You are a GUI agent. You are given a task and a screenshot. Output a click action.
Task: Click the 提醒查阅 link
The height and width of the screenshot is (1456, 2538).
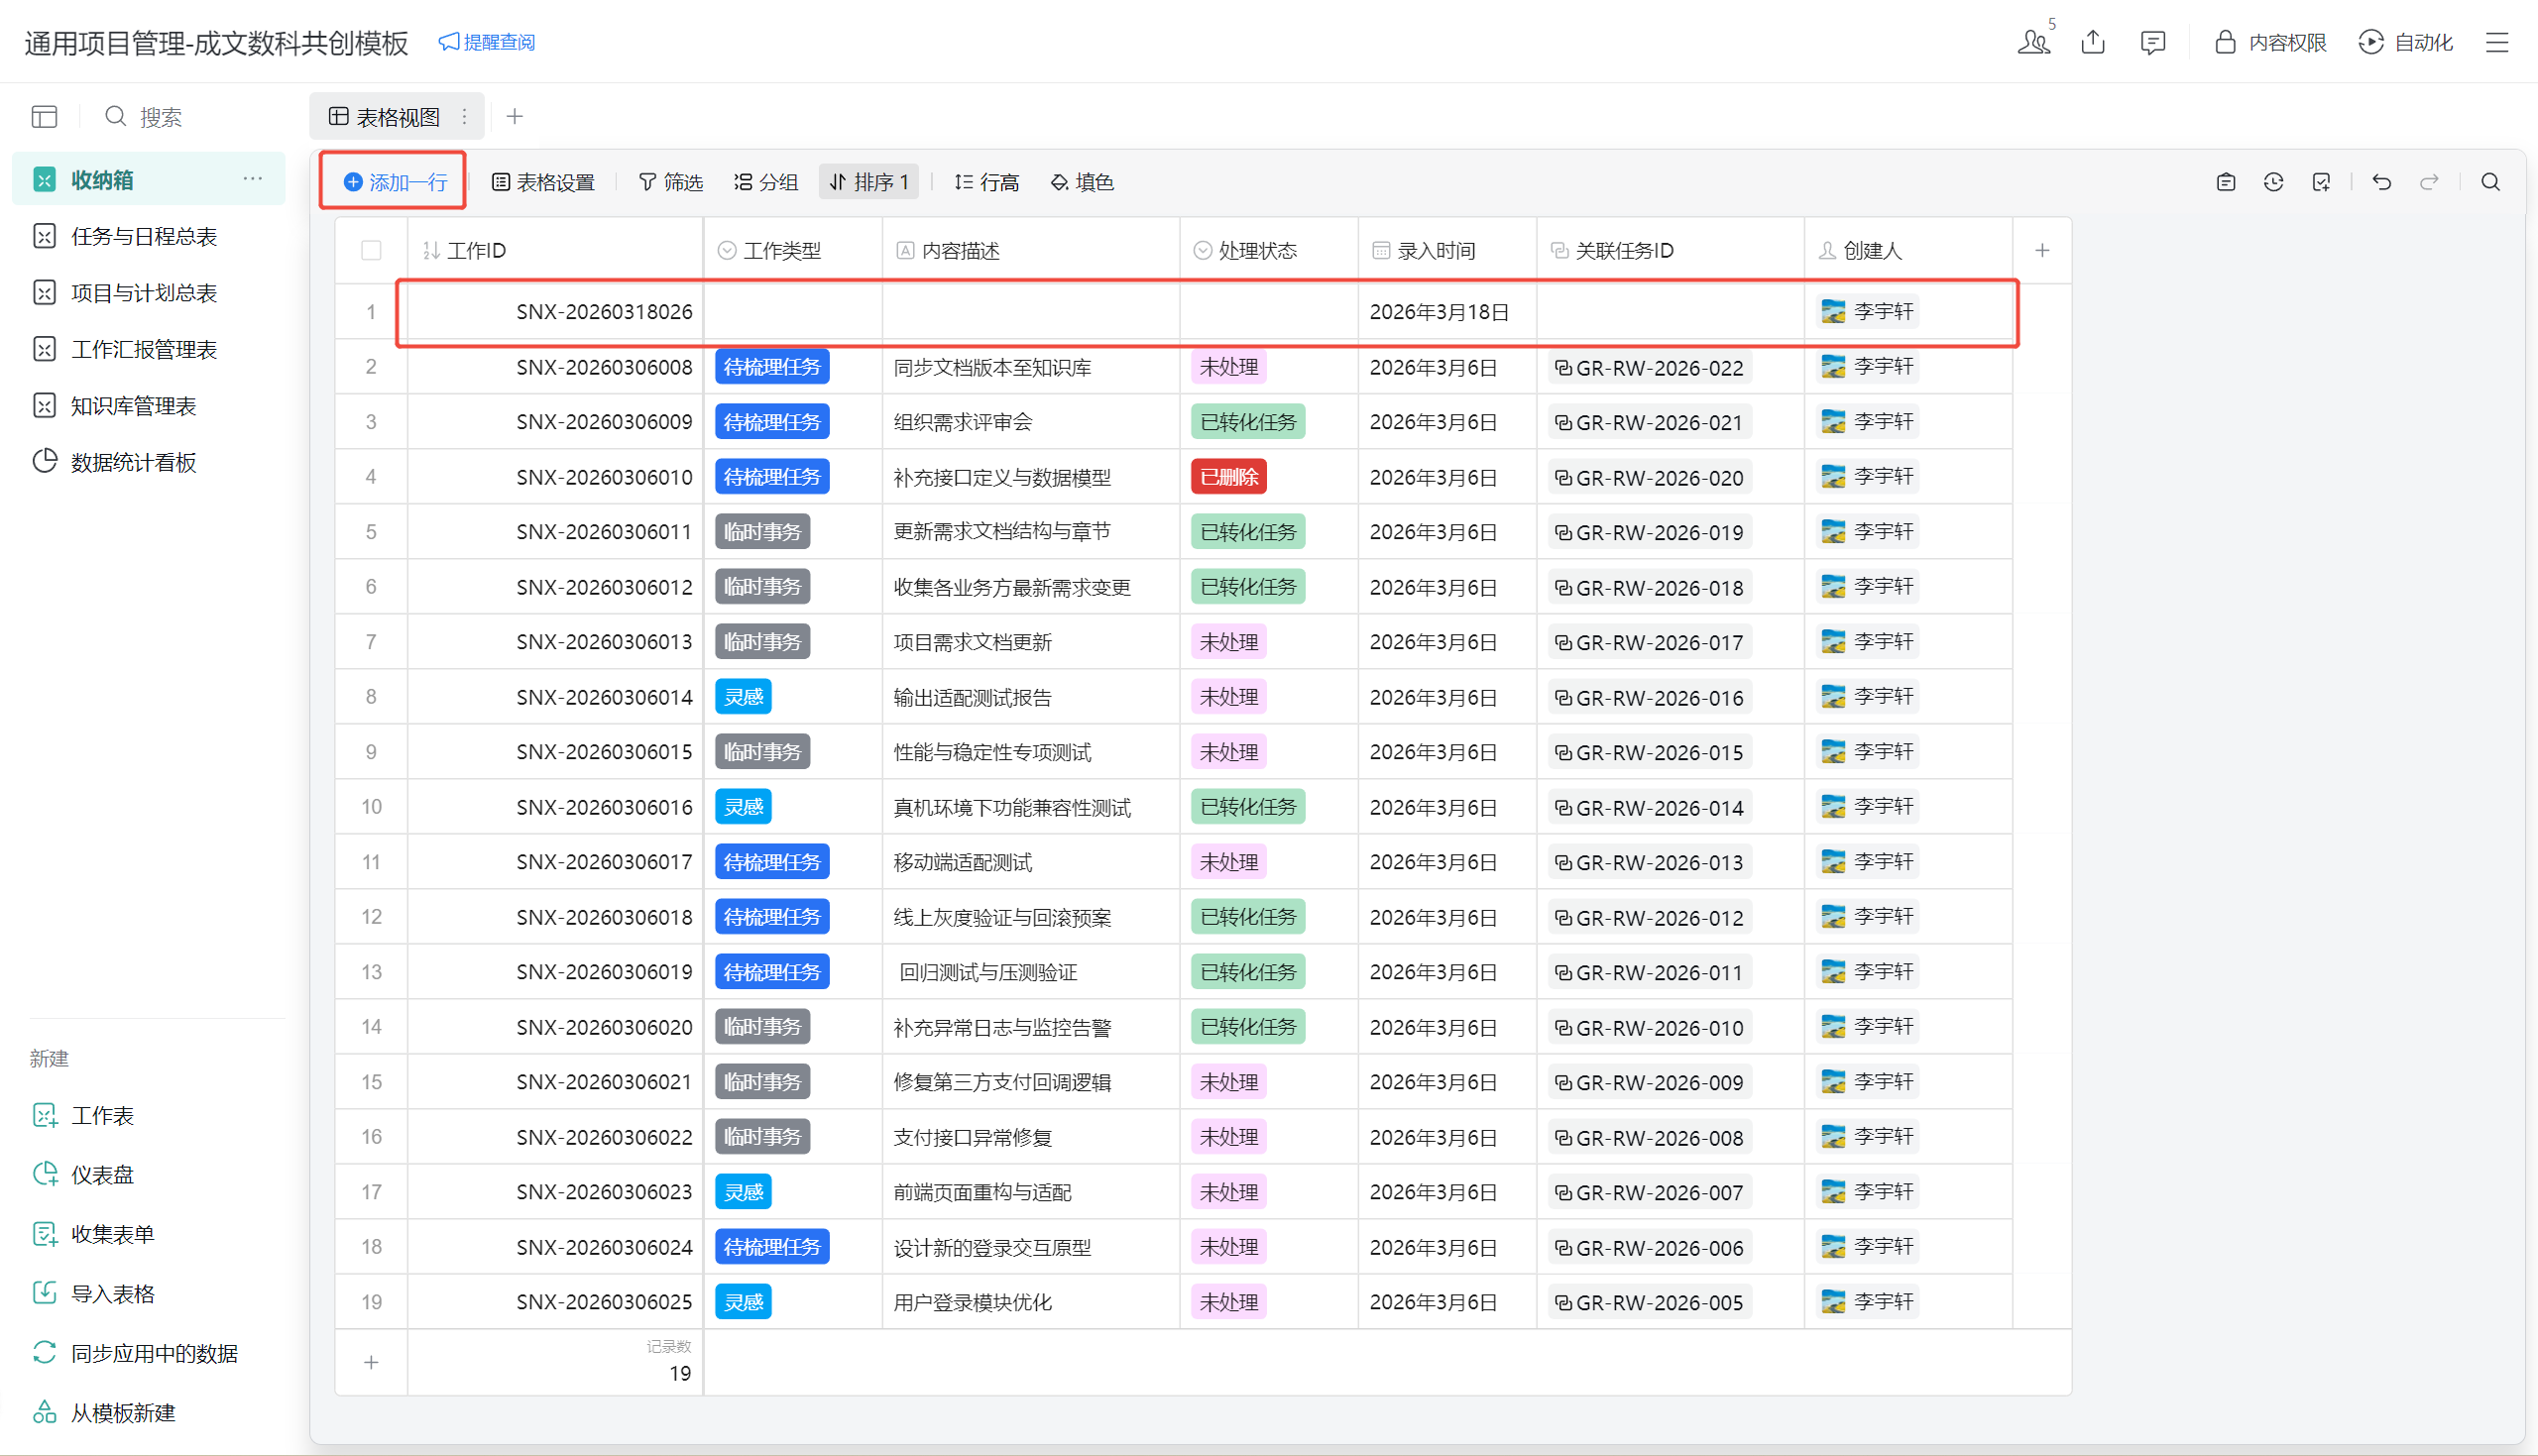coord(487,42)
